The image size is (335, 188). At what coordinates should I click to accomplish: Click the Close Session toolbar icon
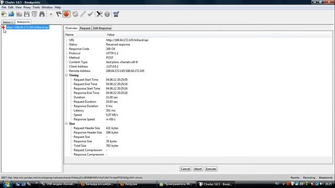[x=19, y=14]
